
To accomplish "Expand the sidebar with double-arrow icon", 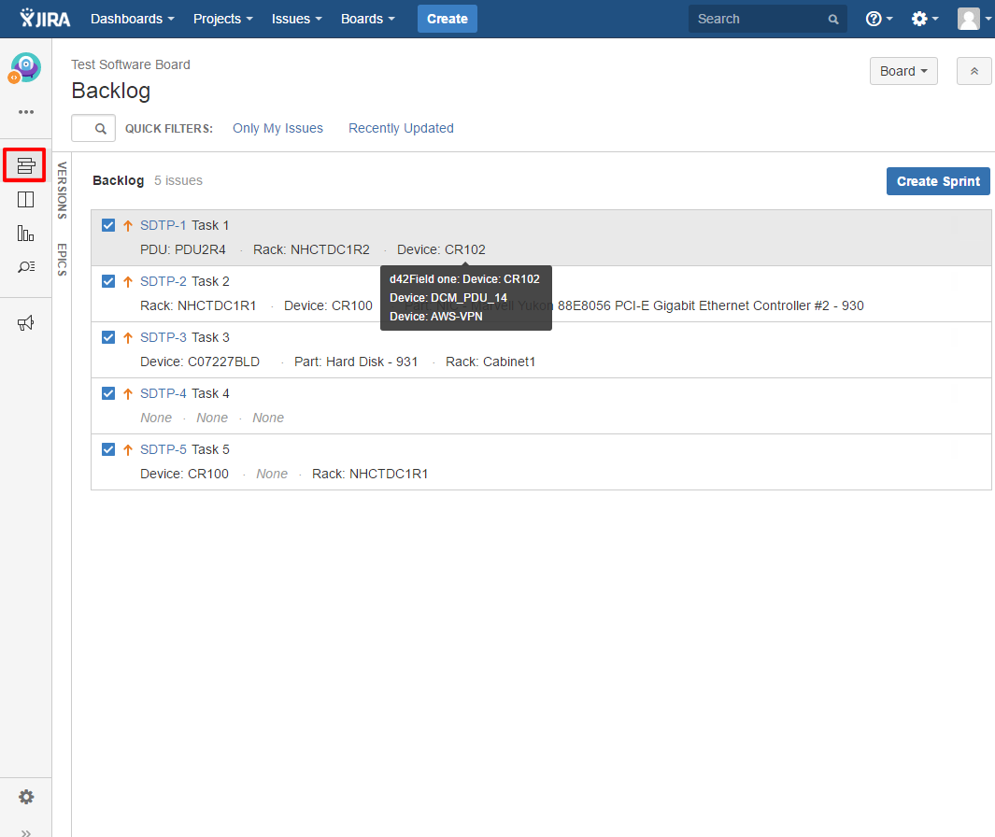I will 26,831.
